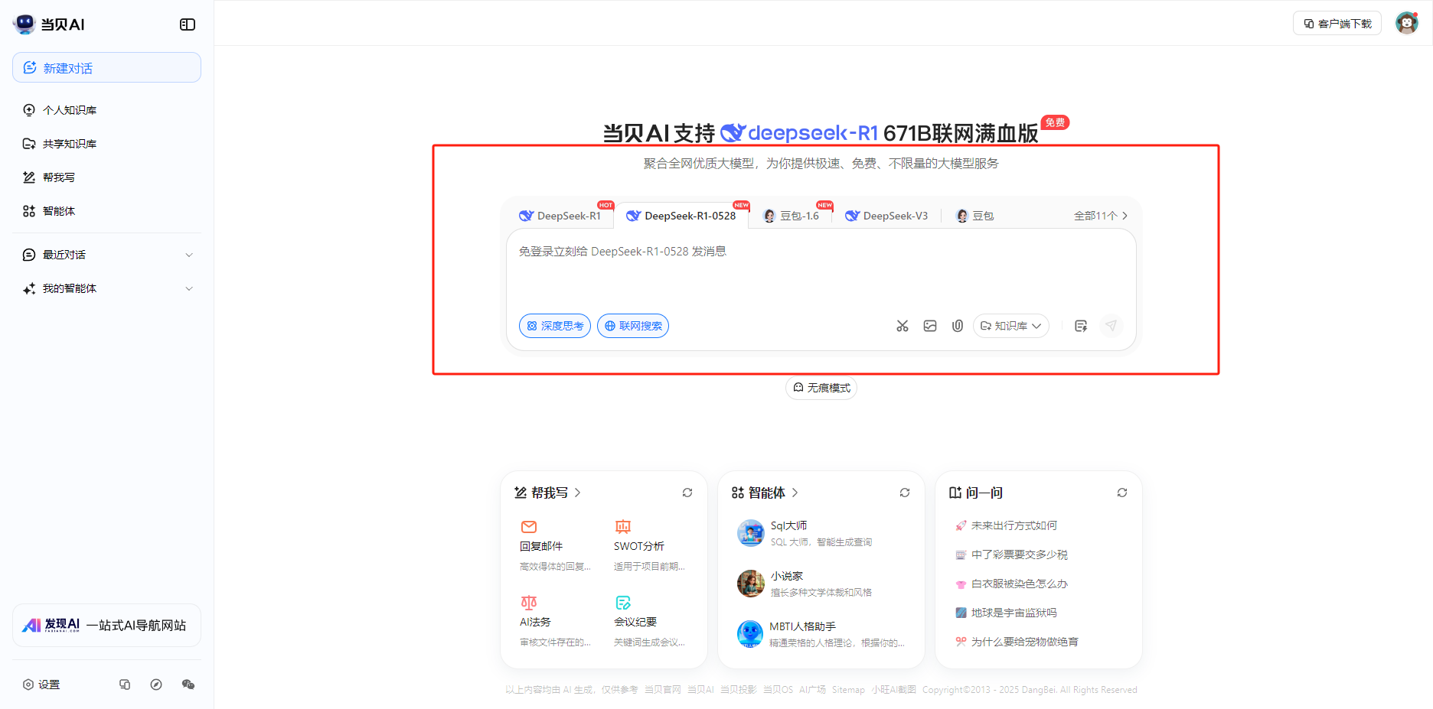Click the prompt template icon near send

pyautogui.click(x=1081, y=326)
